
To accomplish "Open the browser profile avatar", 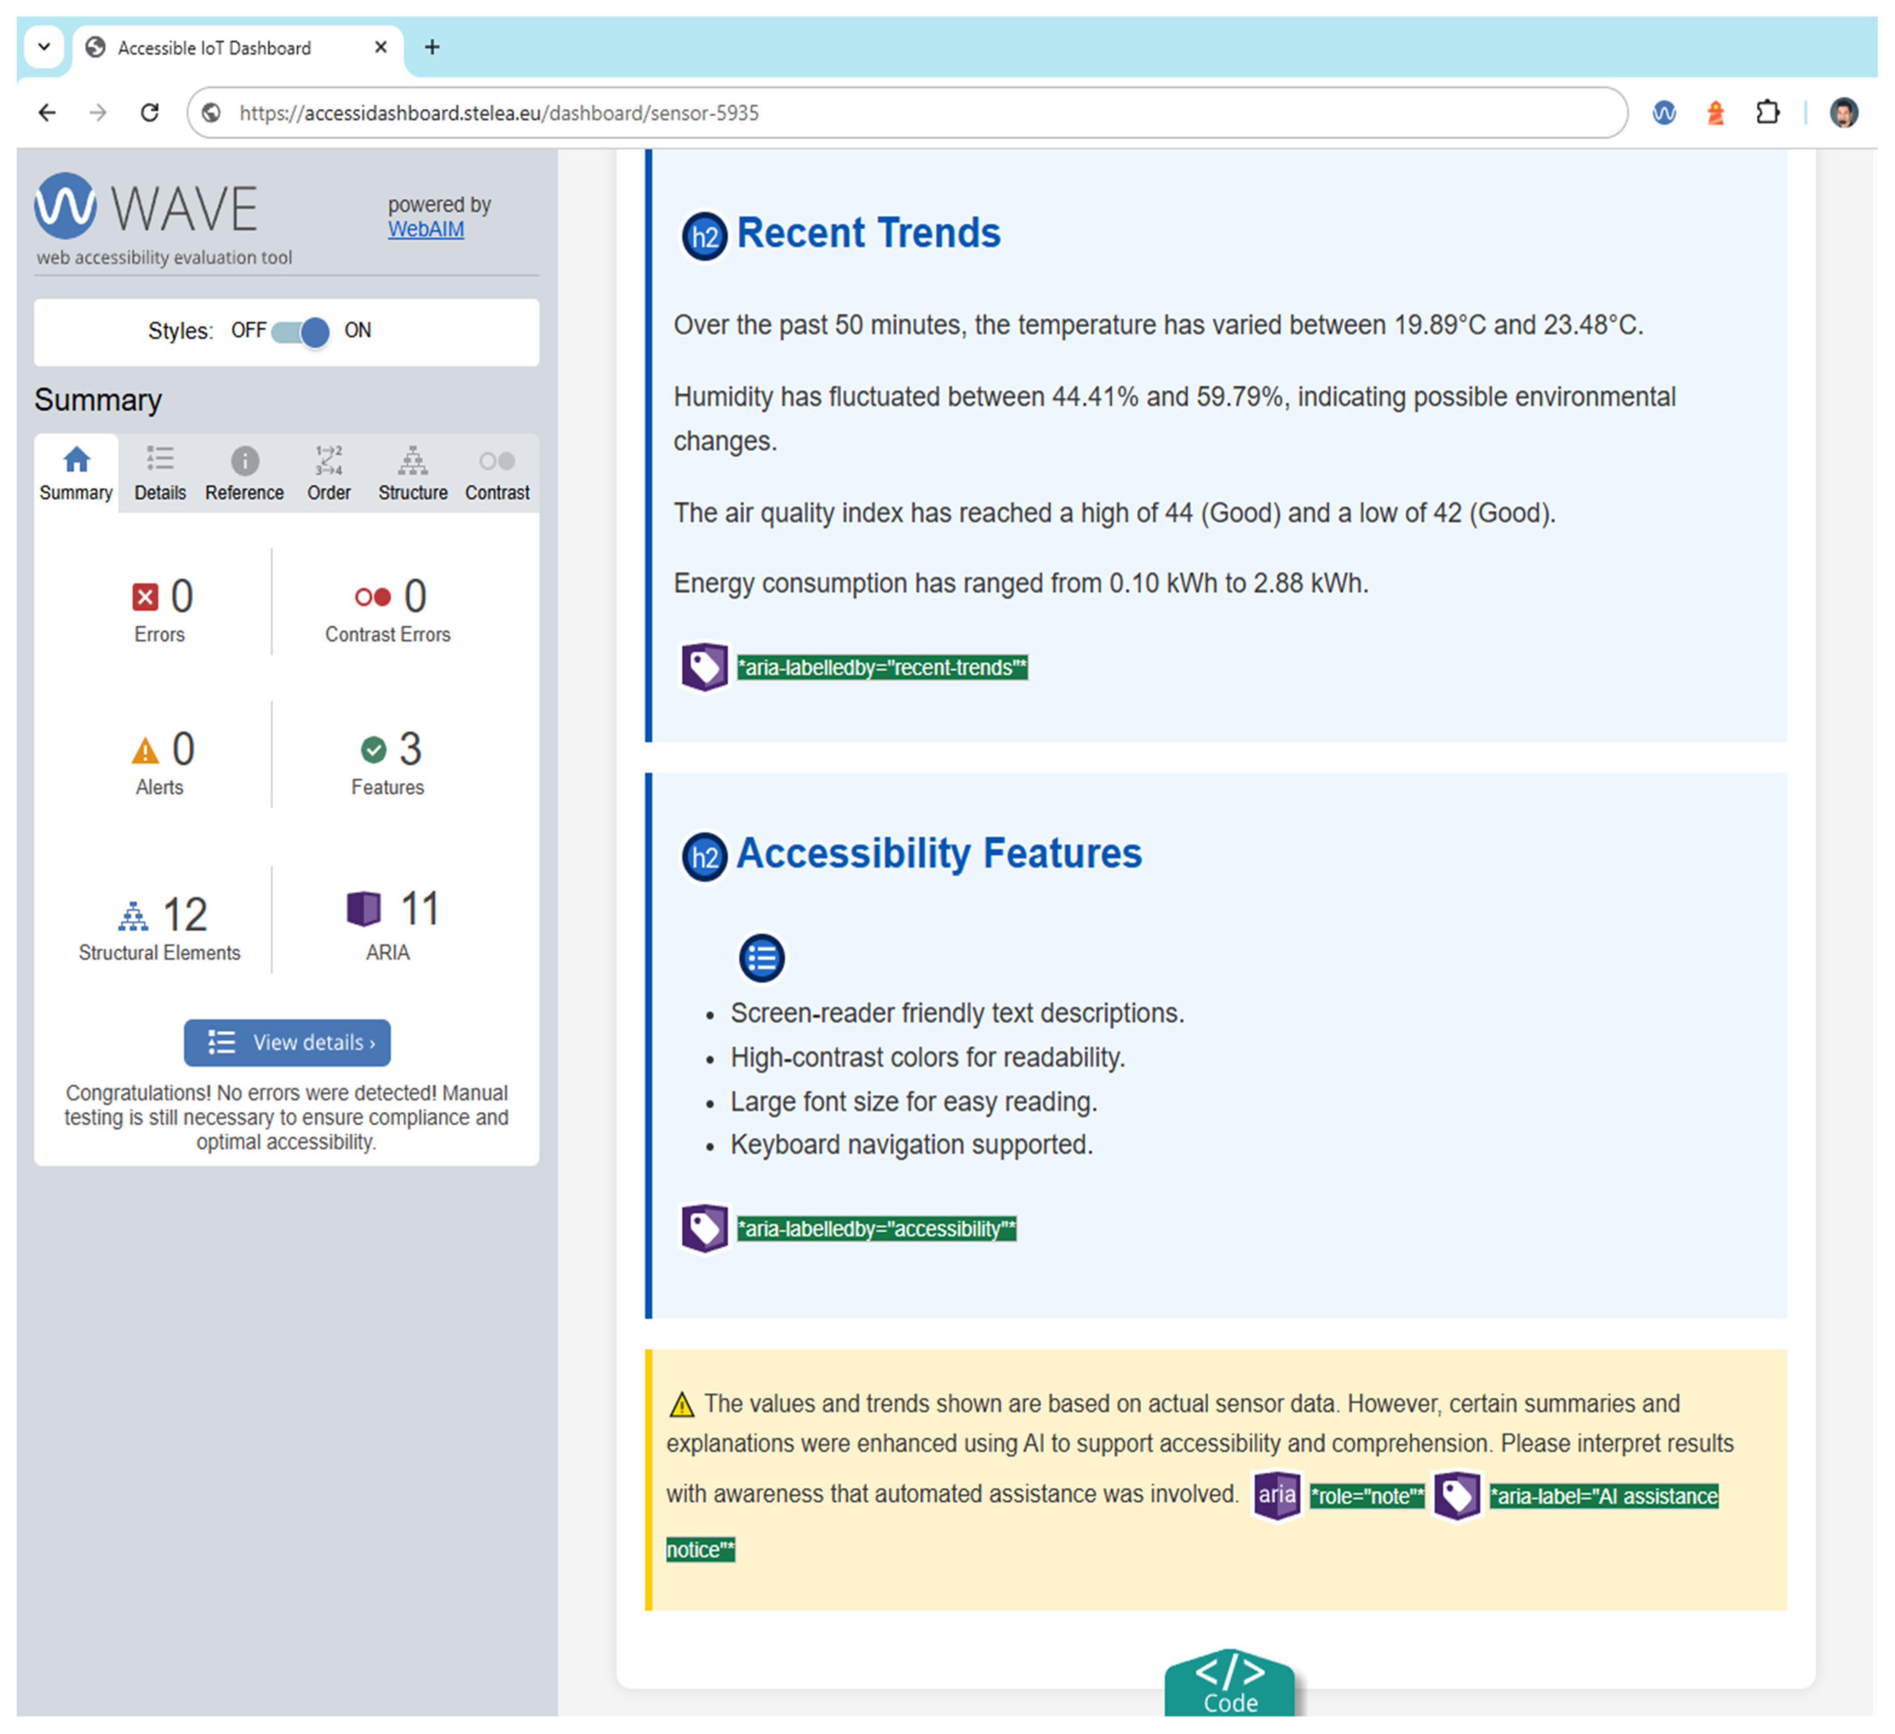I will coord(1844,114).
